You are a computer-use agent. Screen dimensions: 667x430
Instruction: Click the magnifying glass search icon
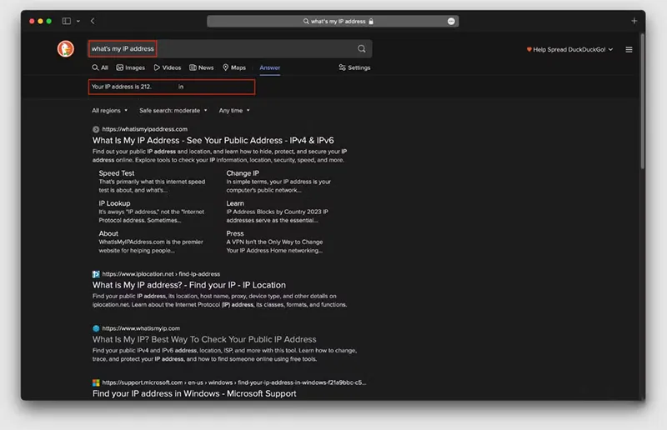coord(362,49)
